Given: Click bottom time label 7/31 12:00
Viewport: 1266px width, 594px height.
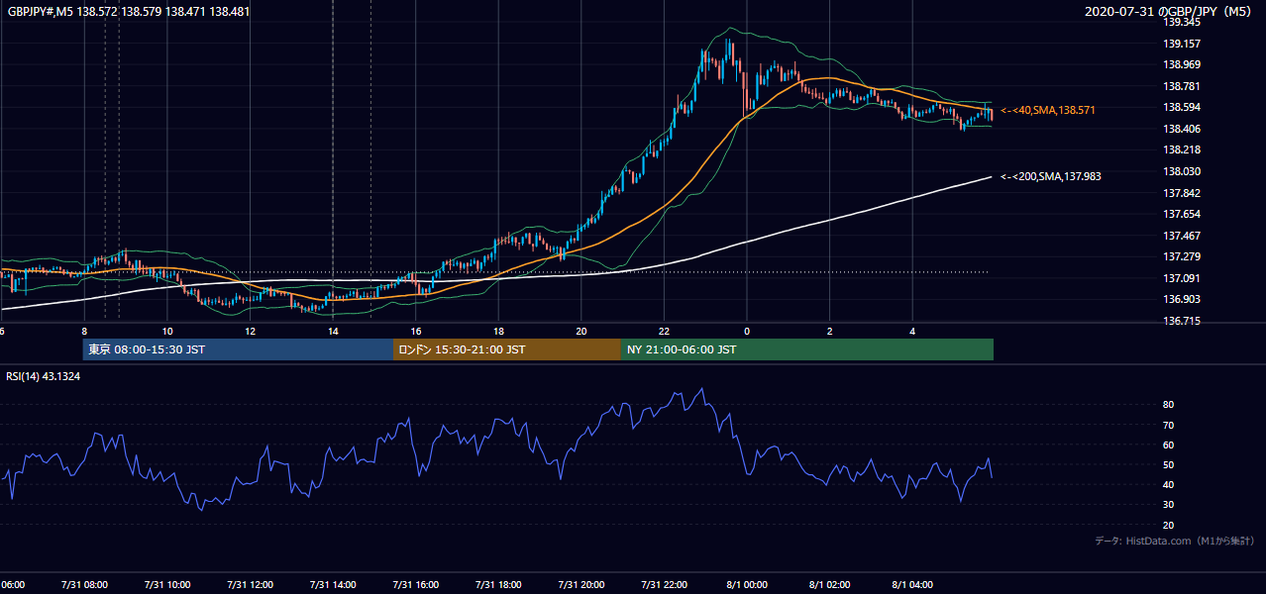Looking at the screenshot, I should tap(250, 585).
